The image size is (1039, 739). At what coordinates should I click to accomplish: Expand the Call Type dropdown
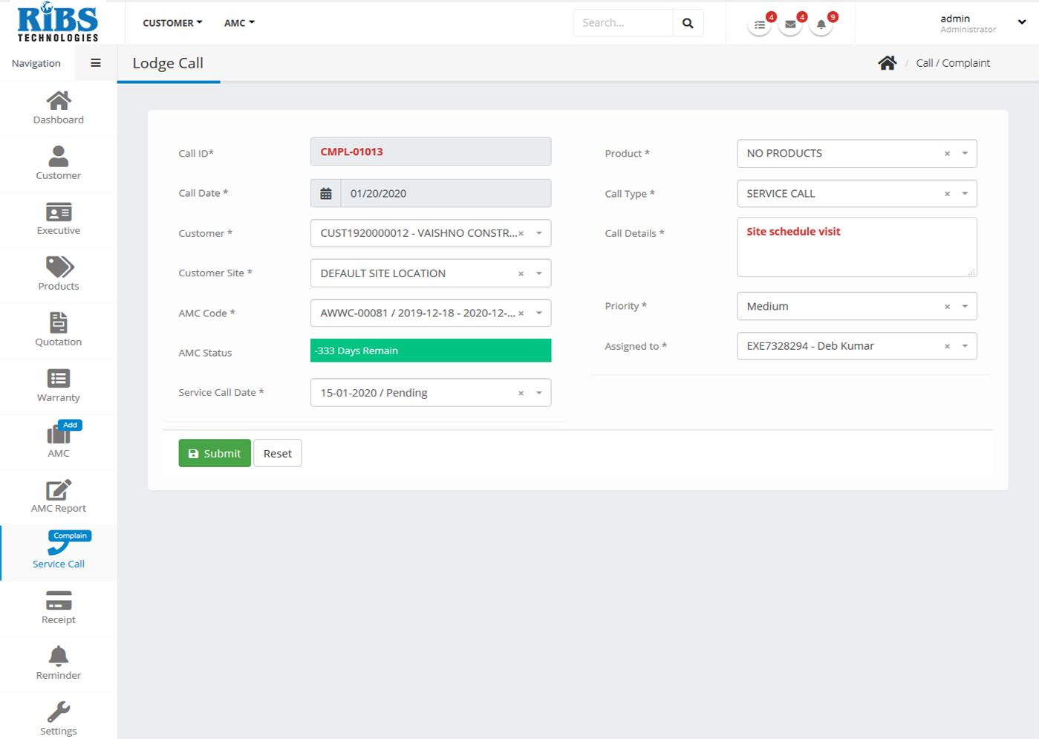tap(965, 194)
